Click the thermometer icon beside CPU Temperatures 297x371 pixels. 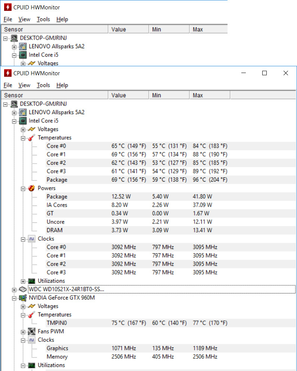coord(32,138)
